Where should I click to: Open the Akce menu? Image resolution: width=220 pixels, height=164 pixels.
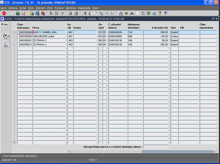tap(4, 8)
